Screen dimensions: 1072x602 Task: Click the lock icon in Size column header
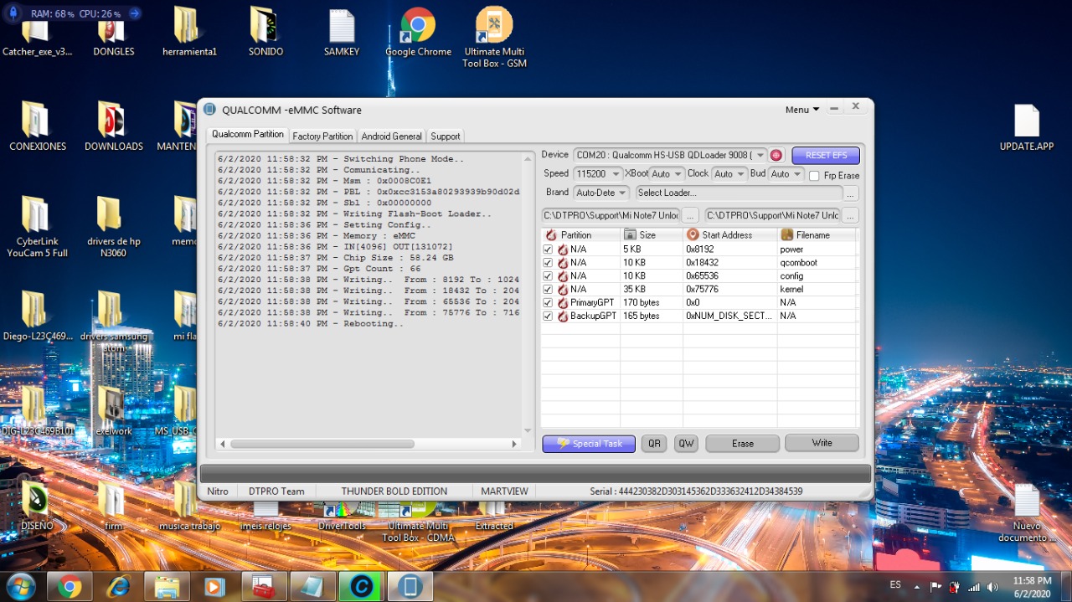(630, 235)
